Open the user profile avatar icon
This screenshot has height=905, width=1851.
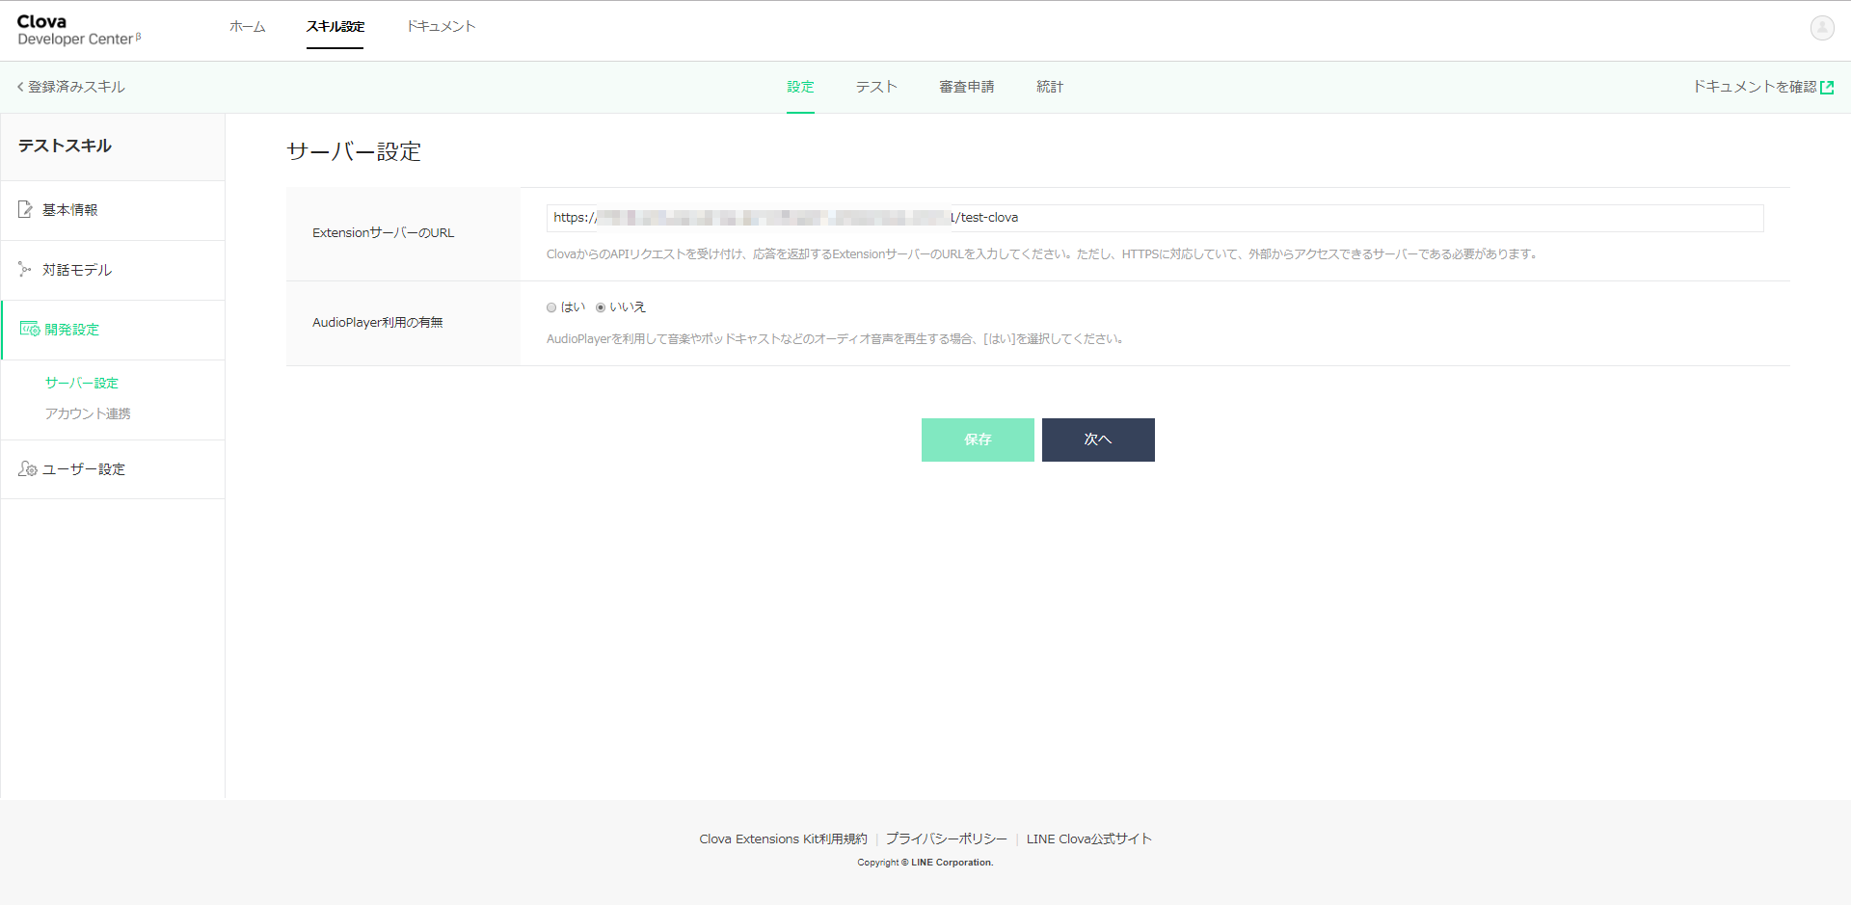click(1821, 28)
